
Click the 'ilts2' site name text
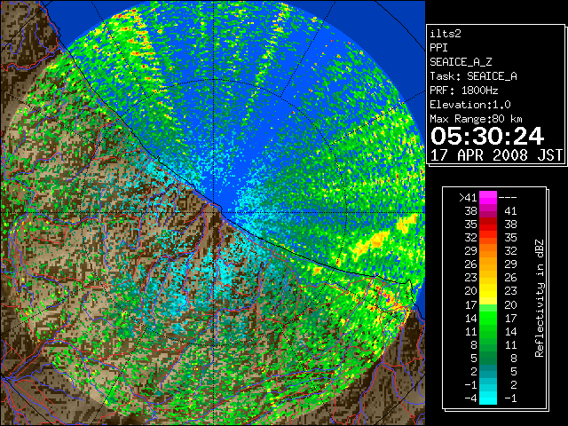[446, 34]
